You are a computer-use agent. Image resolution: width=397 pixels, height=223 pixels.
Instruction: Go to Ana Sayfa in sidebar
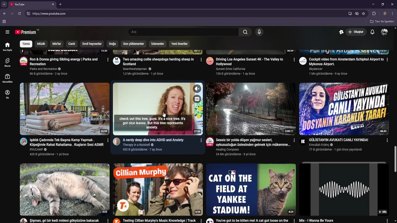(x=7, y=46)
